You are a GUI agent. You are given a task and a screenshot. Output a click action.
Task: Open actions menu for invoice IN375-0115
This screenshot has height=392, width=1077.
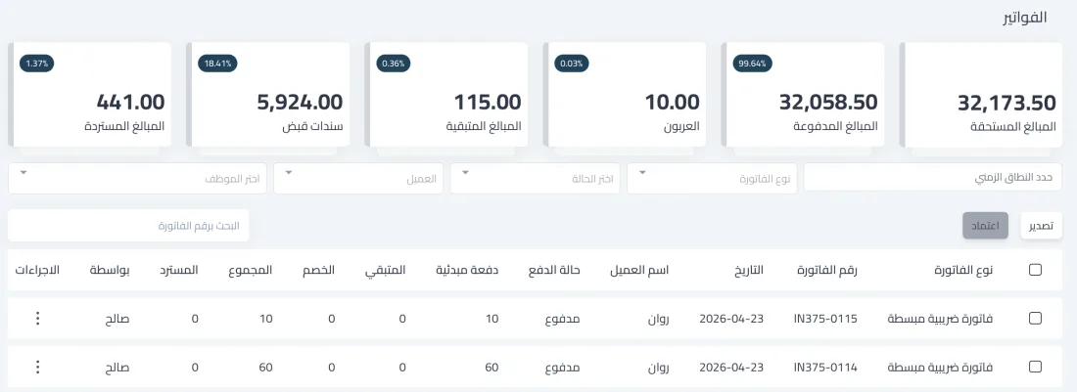coord(38,318)
